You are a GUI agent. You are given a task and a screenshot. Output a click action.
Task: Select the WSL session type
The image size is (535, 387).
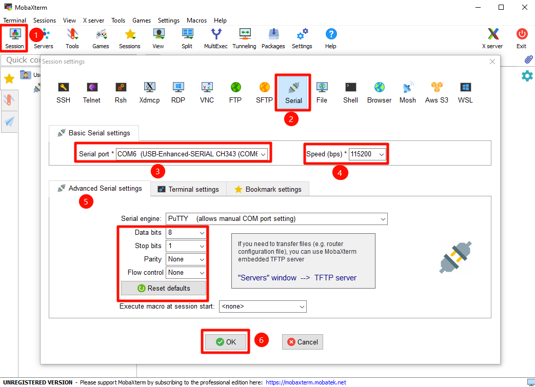tap(465, 92)
